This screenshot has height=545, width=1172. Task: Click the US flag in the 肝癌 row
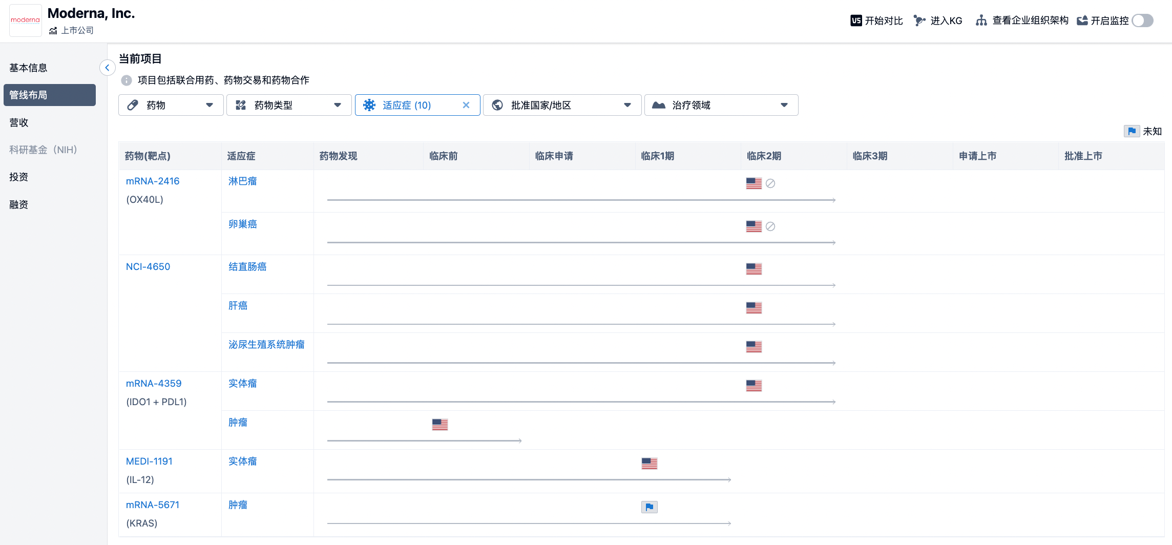(x=754, y=308)
